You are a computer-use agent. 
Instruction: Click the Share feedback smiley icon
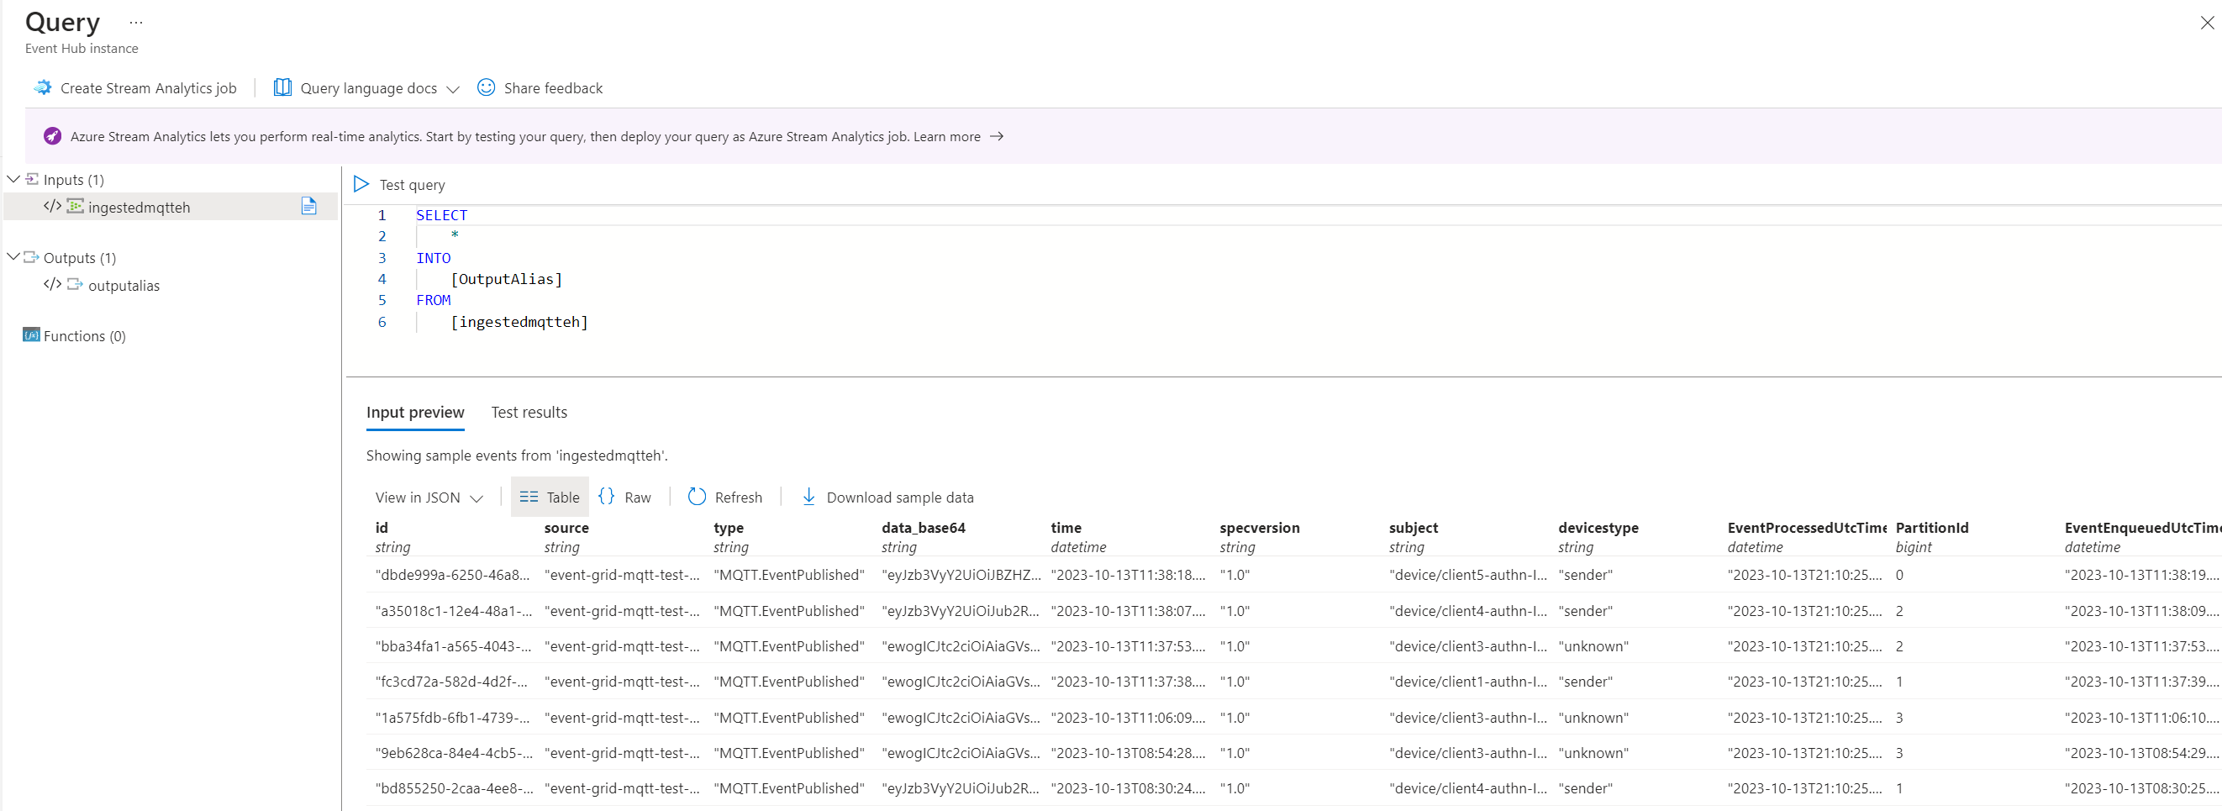486,88
